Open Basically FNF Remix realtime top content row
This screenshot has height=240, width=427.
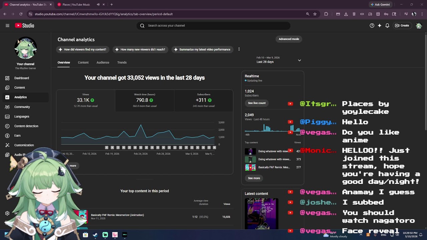[x=273, y=167]
